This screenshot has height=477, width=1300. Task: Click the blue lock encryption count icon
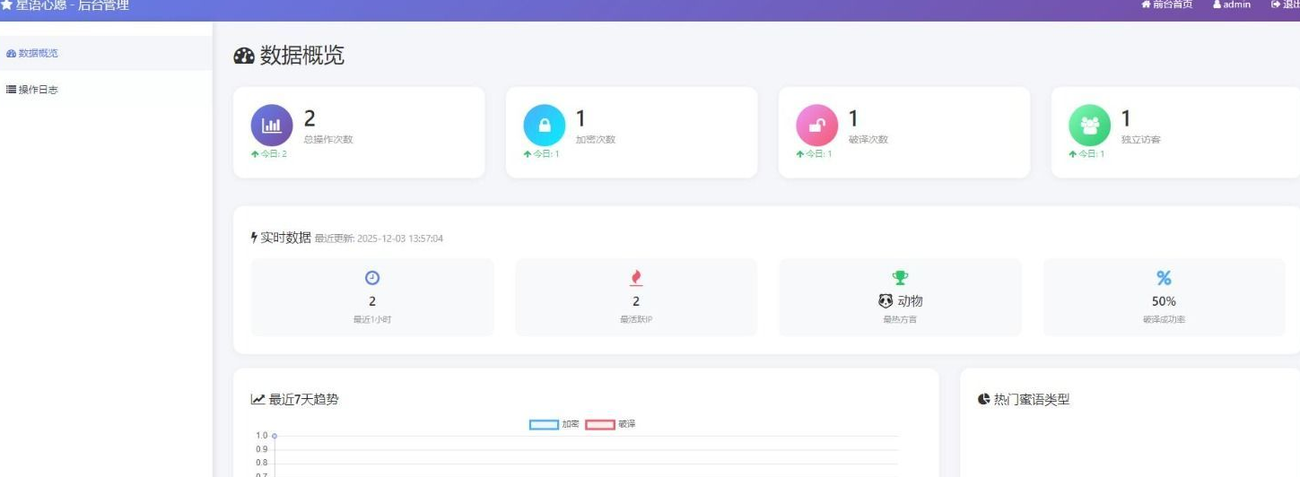544,126
